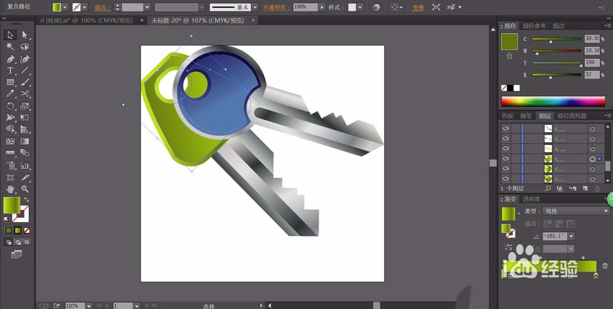Select the Paintbrush tool
This screenshot has height=309, width=613.
[25, 83]
